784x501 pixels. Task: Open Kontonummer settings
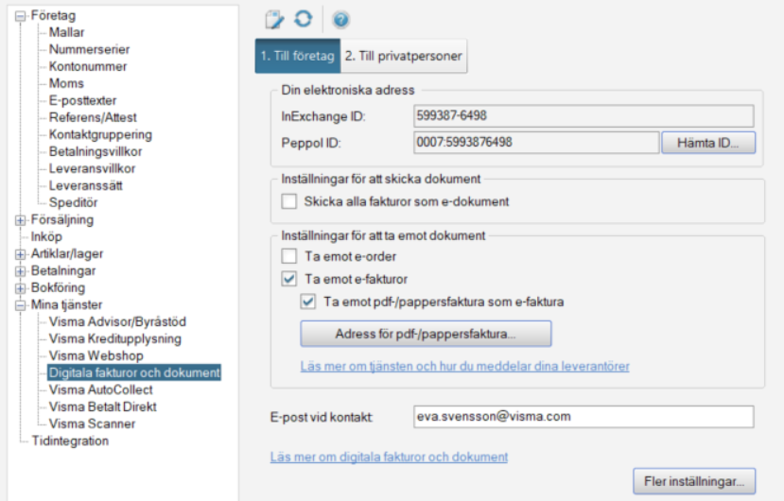88,66
